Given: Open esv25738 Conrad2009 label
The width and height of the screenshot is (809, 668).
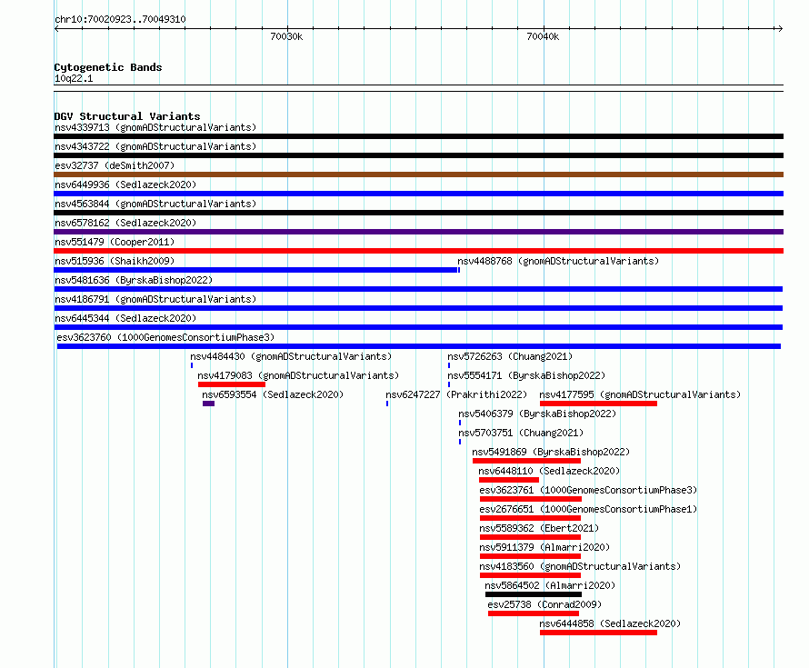Looking at the screenshot, I should (x=544, y=604).
